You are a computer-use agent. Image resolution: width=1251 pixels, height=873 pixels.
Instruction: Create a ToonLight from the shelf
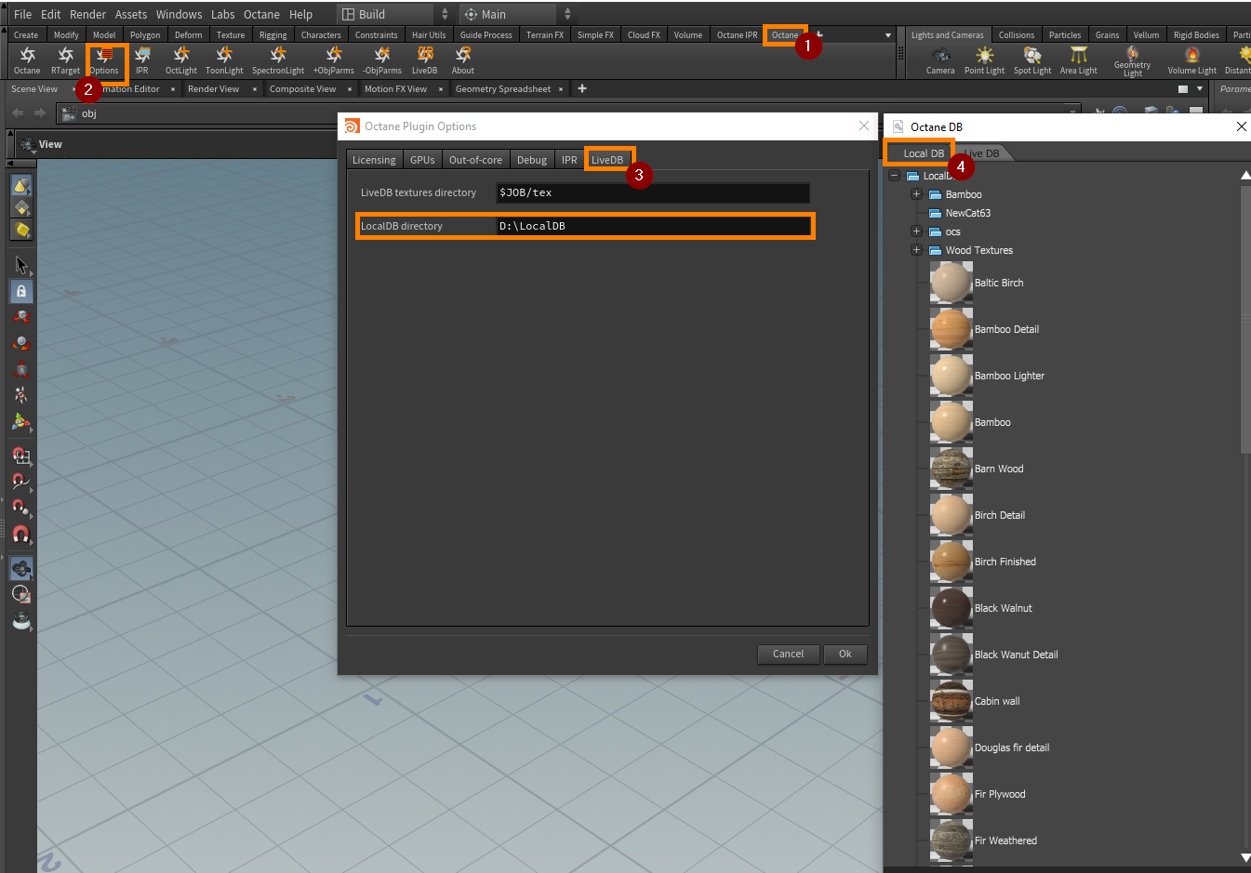coord(224,60)
